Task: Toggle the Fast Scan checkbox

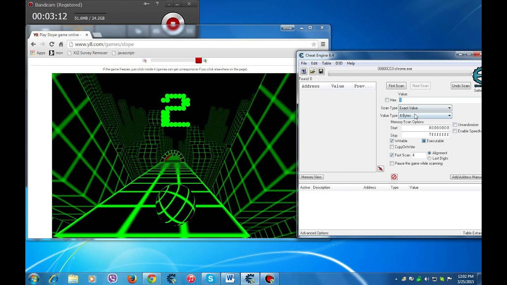Action: (392, 155)
